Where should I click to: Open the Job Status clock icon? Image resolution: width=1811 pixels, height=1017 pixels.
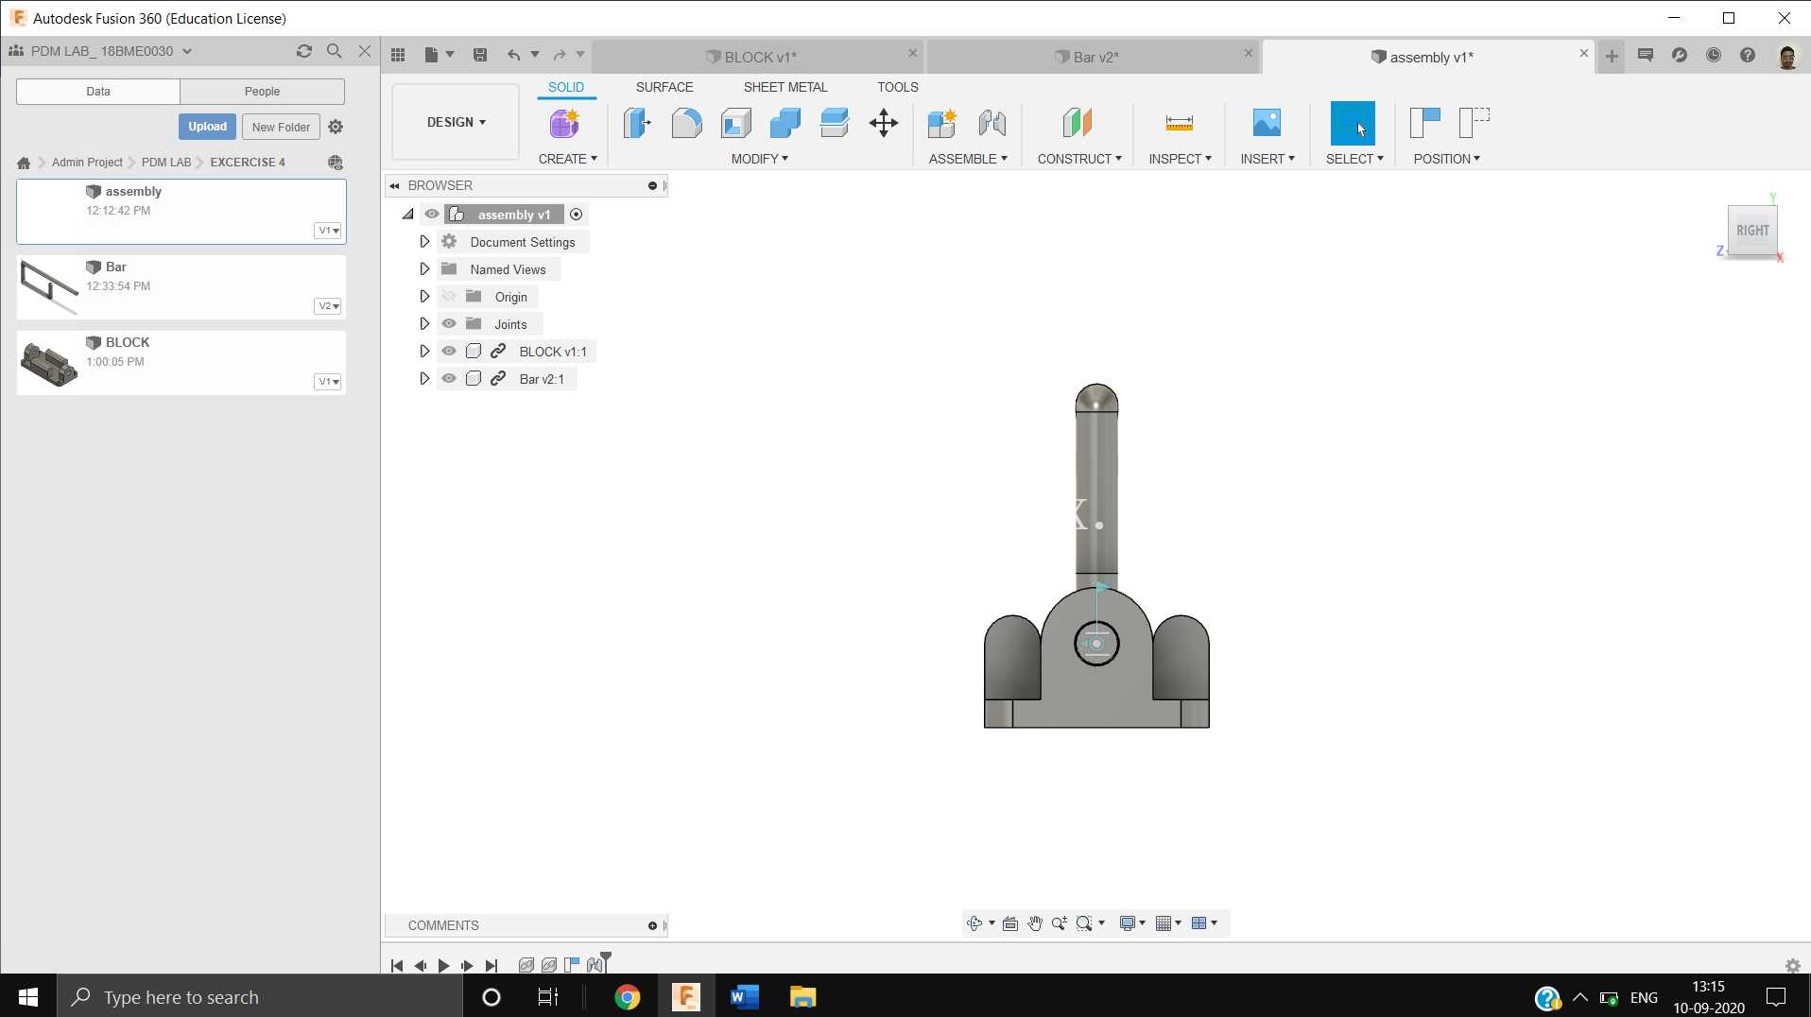1714,55
